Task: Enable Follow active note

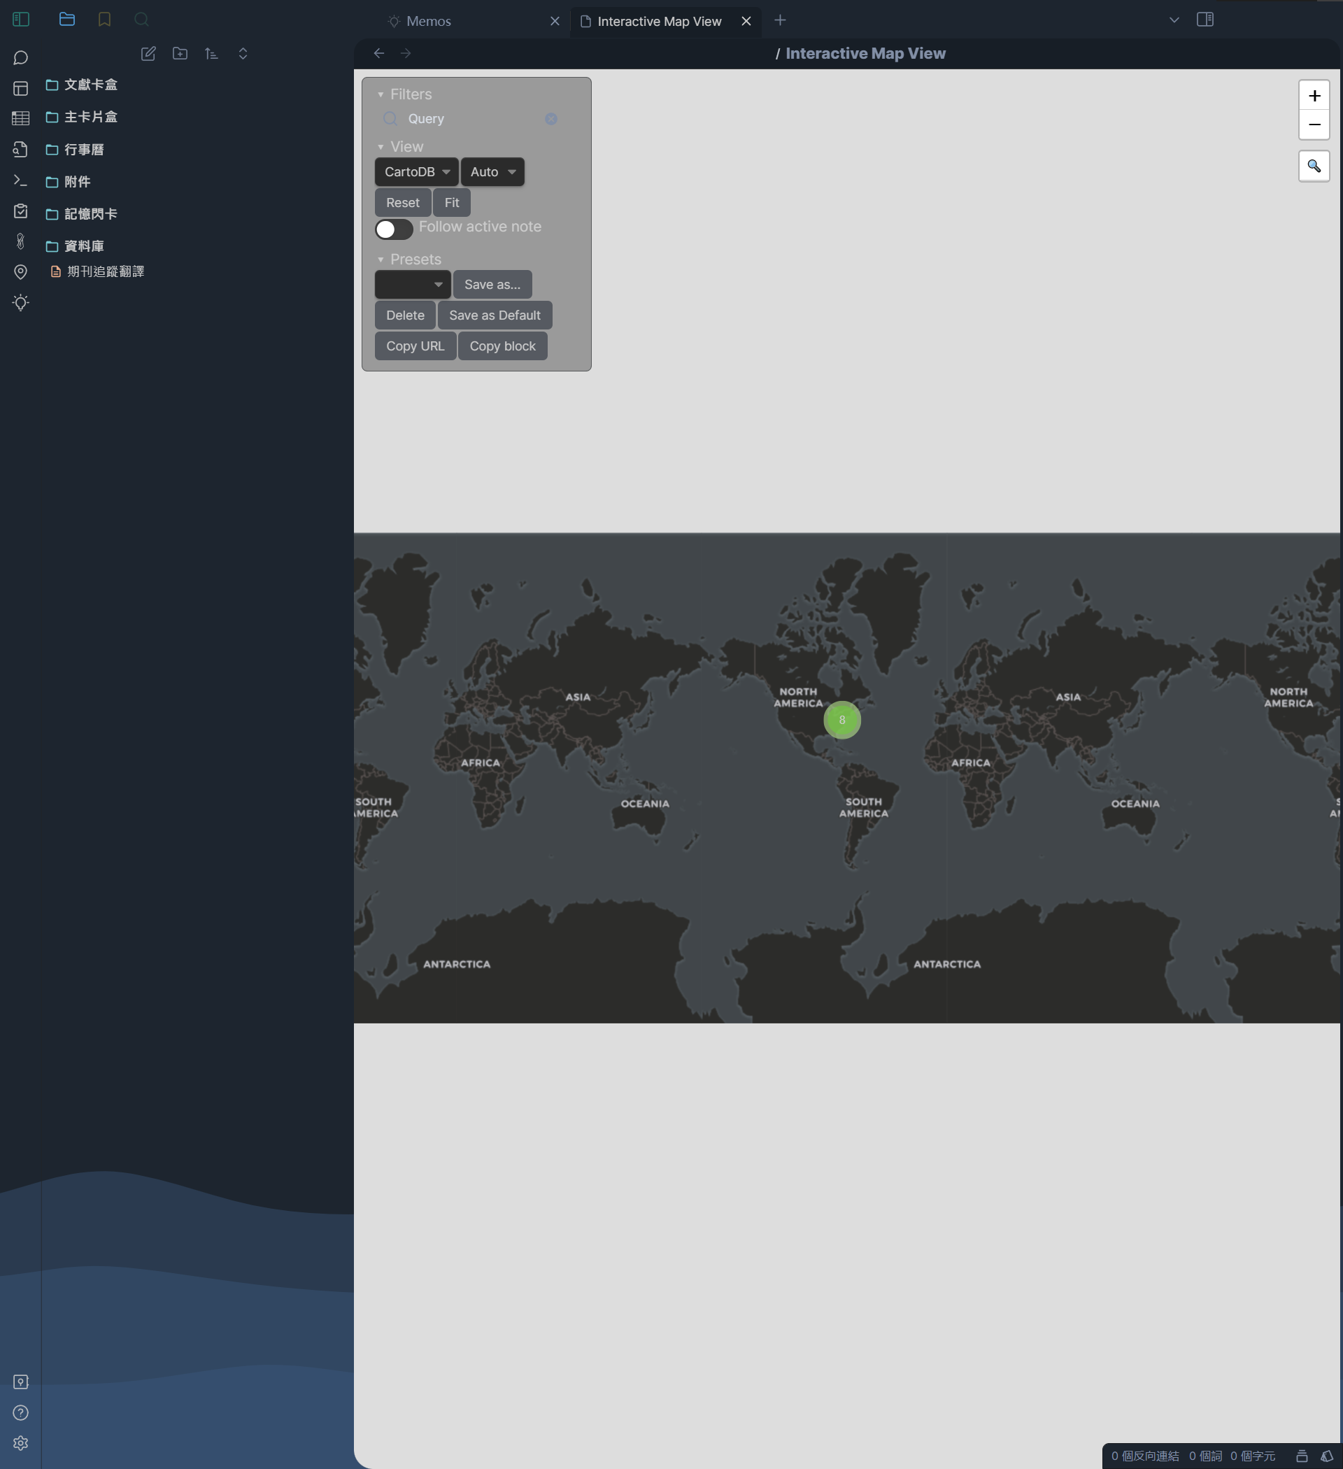Action: point(394,229)
